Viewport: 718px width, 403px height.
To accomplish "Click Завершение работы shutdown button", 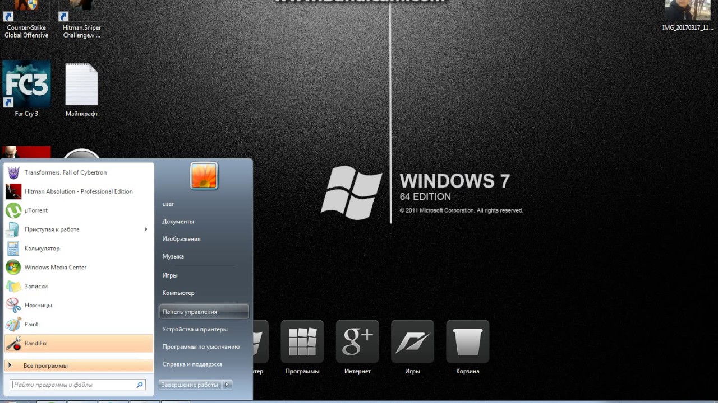I will point(190,385).
